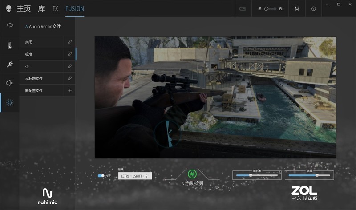Maximize the Command Center window
356x210 pixels.
[339, 4]
